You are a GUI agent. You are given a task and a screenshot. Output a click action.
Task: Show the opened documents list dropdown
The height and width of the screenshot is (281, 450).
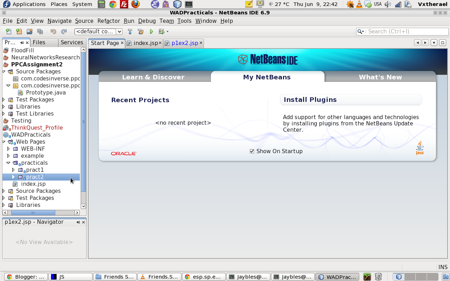point(434,43)
